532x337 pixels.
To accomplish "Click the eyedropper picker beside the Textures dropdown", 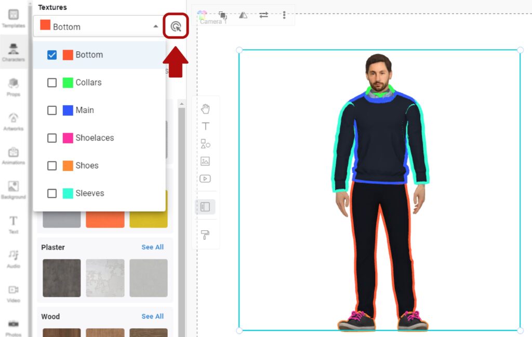I will pyautogui.click(x=176, y=26).
